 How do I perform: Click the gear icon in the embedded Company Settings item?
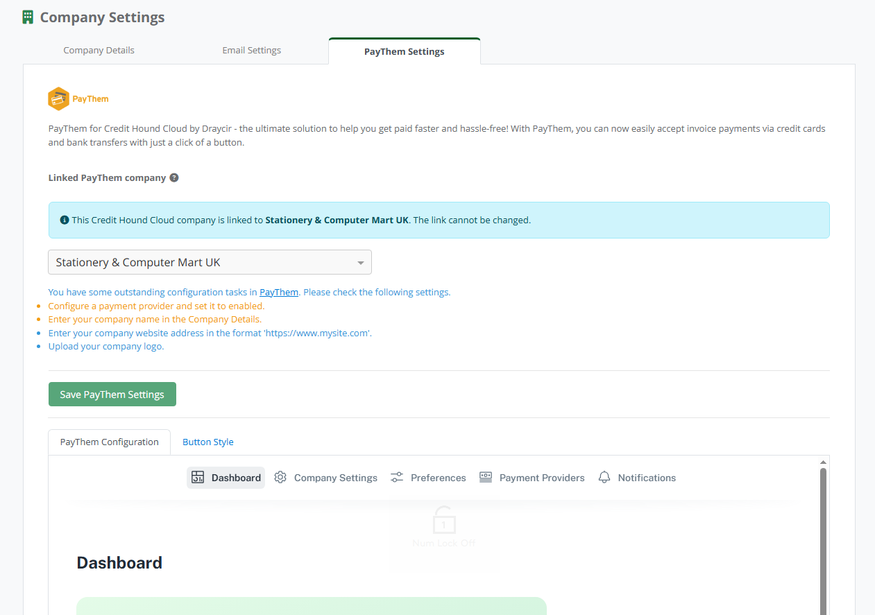280,477
